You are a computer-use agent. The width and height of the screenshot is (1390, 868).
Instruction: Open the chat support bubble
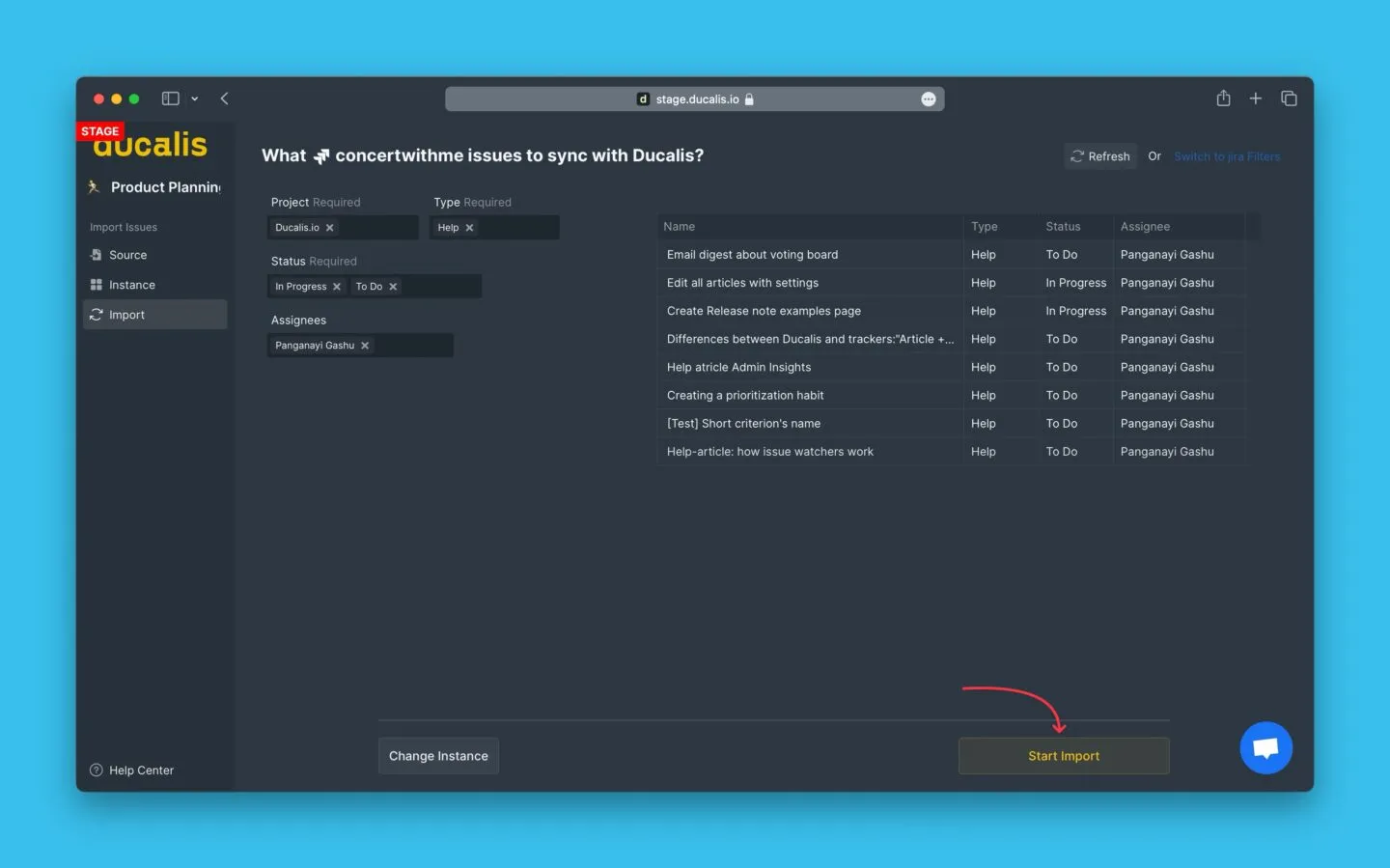click(1265, 748)
